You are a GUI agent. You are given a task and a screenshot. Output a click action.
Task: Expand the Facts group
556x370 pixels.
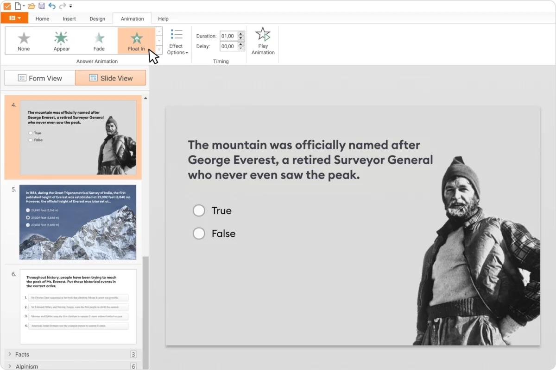[10, 354]
